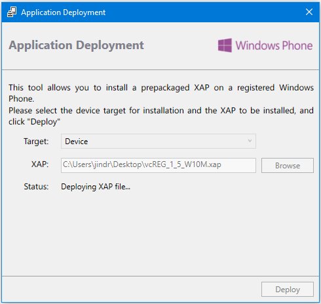The image size is (321, 304).
Task: Click the 'click Deploy' instruction line
Action: [x=34, y=122]
